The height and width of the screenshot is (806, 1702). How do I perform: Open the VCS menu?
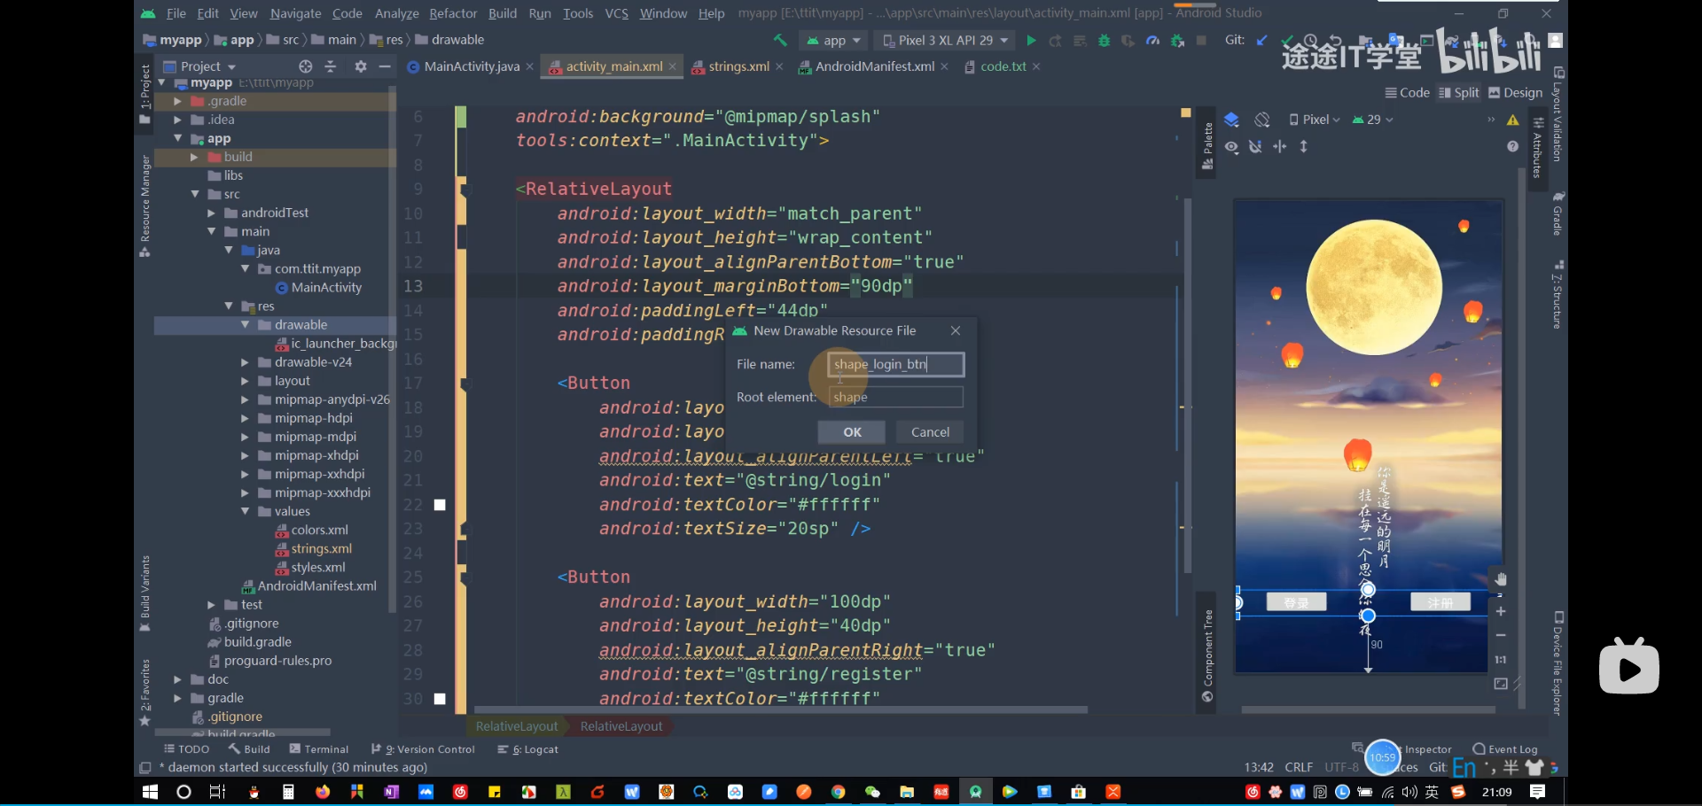click(x=616, y=13)
